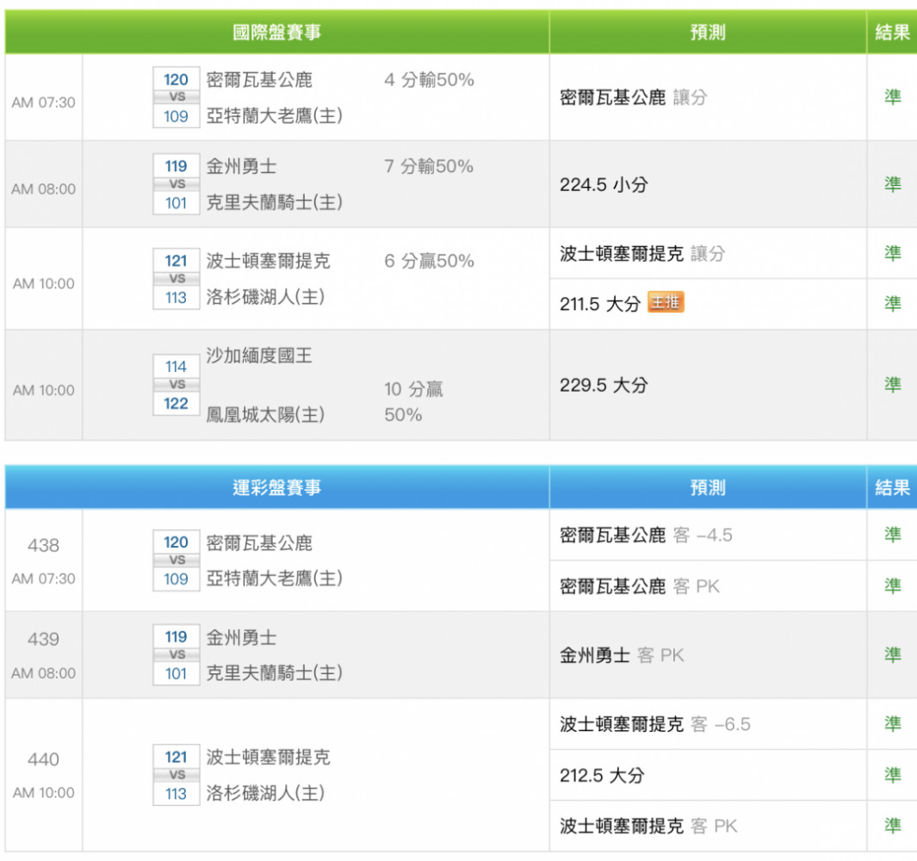917x861 pixels.
Task: Select the green 國際盤賽事 table header
Action: coord(276,32)
